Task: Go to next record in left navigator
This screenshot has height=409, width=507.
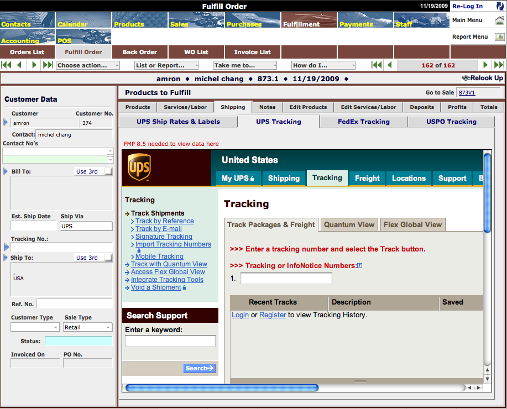Action: click(x=34, y=65)
